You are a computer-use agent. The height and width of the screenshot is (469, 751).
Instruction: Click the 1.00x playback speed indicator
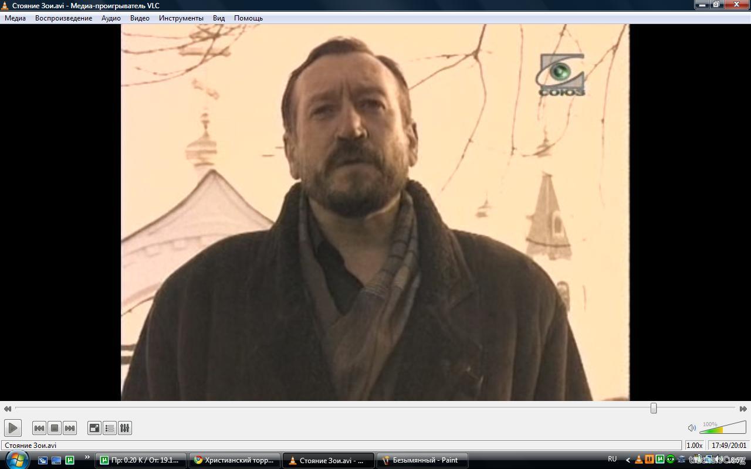click(x=694, y=446)
